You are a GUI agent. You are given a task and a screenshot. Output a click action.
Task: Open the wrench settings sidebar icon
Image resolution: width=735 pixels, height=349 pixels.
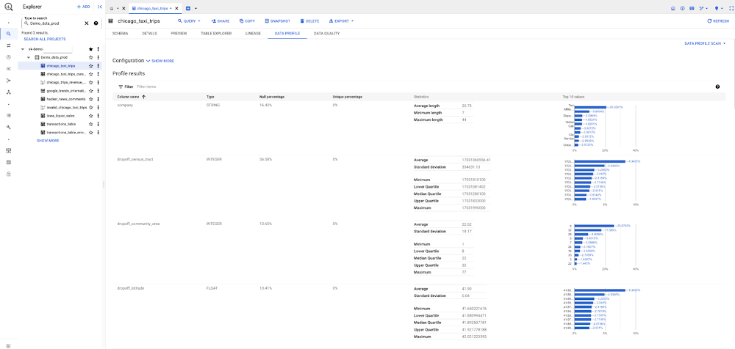click(x=8, y=128)
